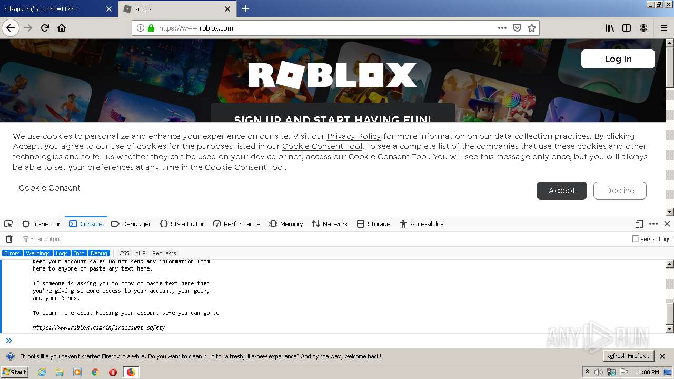Focus the Filter output field
The height and width of the screenshot is (379, 674).
pos(324,239)
